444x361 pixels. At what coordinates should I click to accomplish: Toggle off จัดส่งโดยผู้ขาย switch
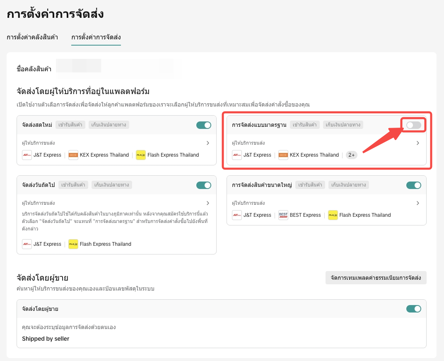(413, 308)
